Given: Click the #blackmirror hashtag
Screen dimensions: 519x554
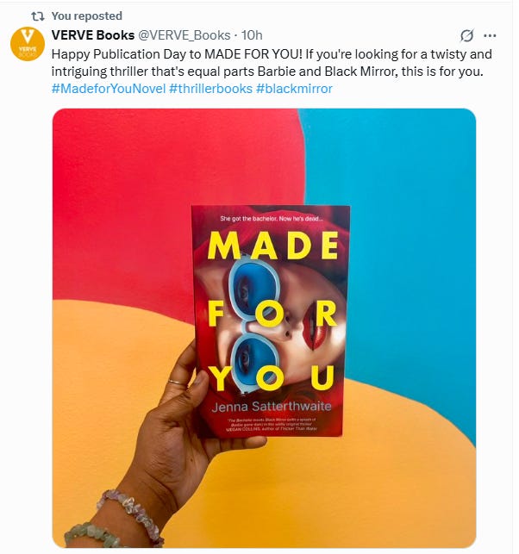Looking at the screenshot, I should click(294, 89).
